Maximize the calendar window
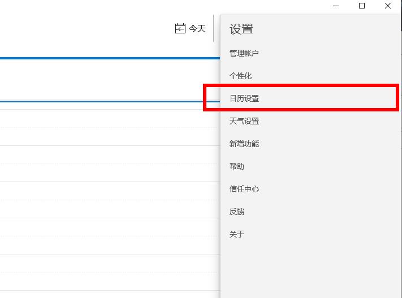 362,6
